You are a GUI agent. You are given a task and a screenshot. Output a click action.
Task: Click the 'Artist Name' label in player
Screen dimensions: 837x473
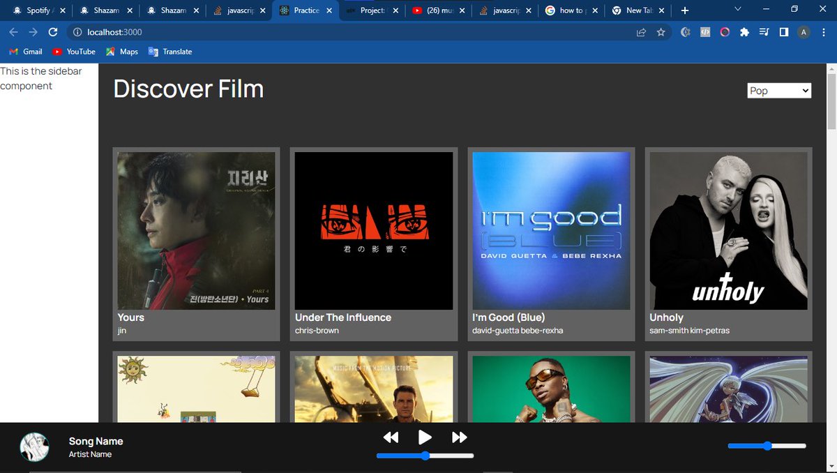point(90,454)
